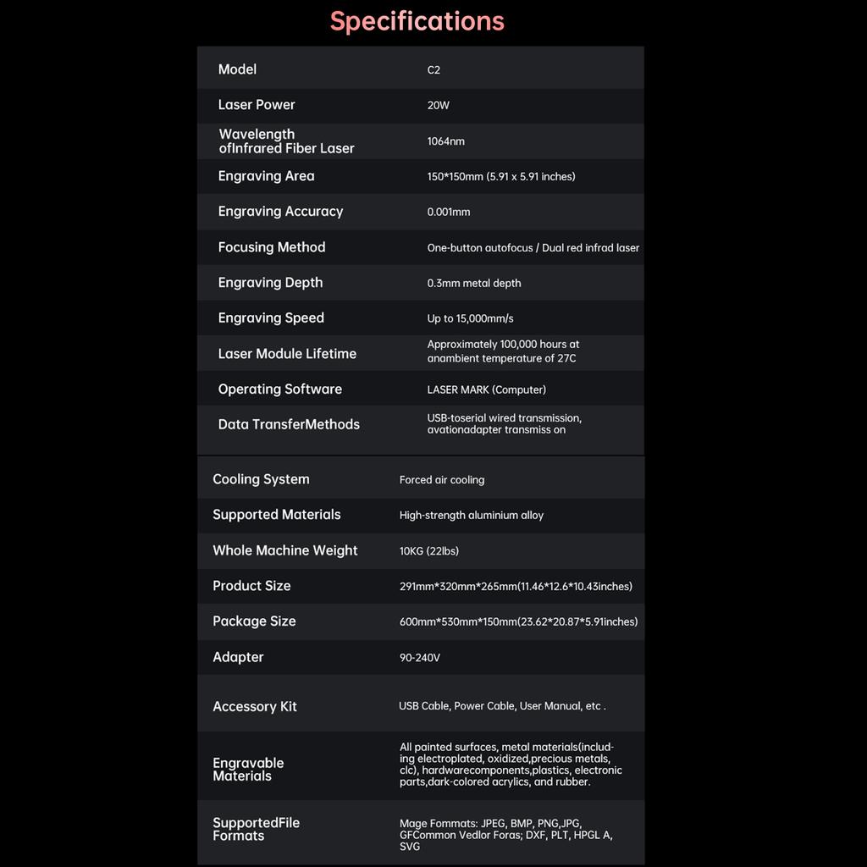Click the Engraving Area label
This screenshot has width=867, height=867.
(266, 176)
